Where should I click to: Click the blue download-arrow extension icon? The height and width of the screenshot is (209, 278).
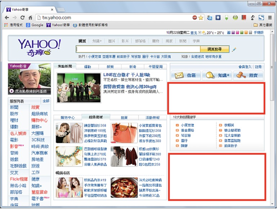(218, 17)
